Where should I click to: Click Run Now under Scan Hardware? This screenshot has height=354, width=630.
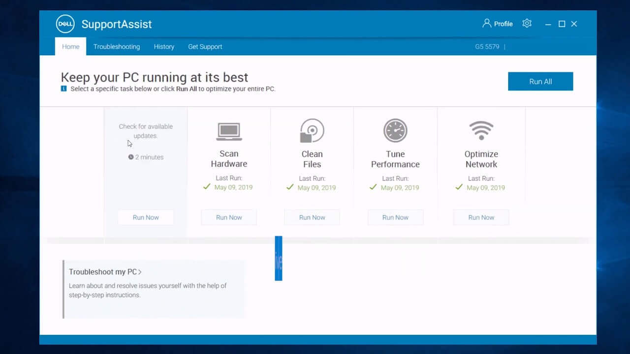tap(228, 217)
